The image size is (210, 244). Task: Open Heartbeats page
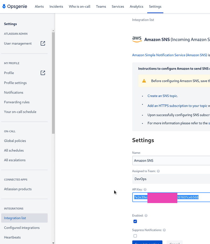(x=12, y=237)
